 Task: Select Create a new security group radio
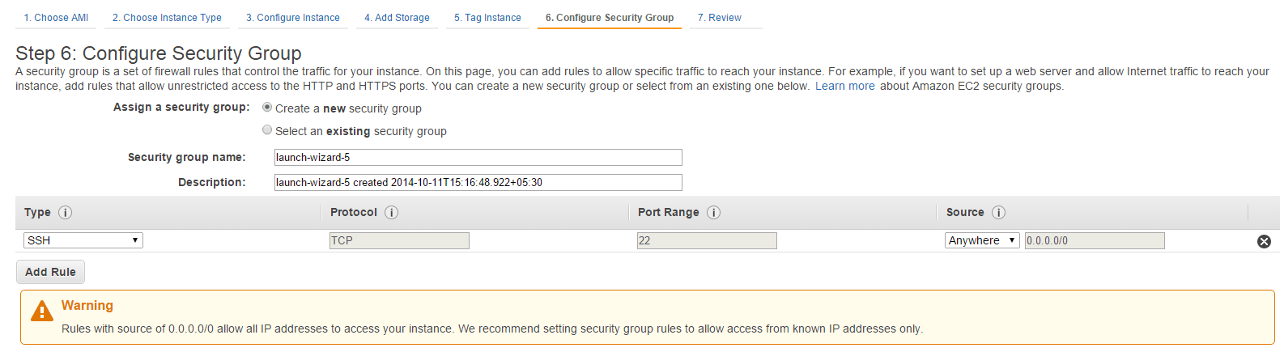click(267, 107)
